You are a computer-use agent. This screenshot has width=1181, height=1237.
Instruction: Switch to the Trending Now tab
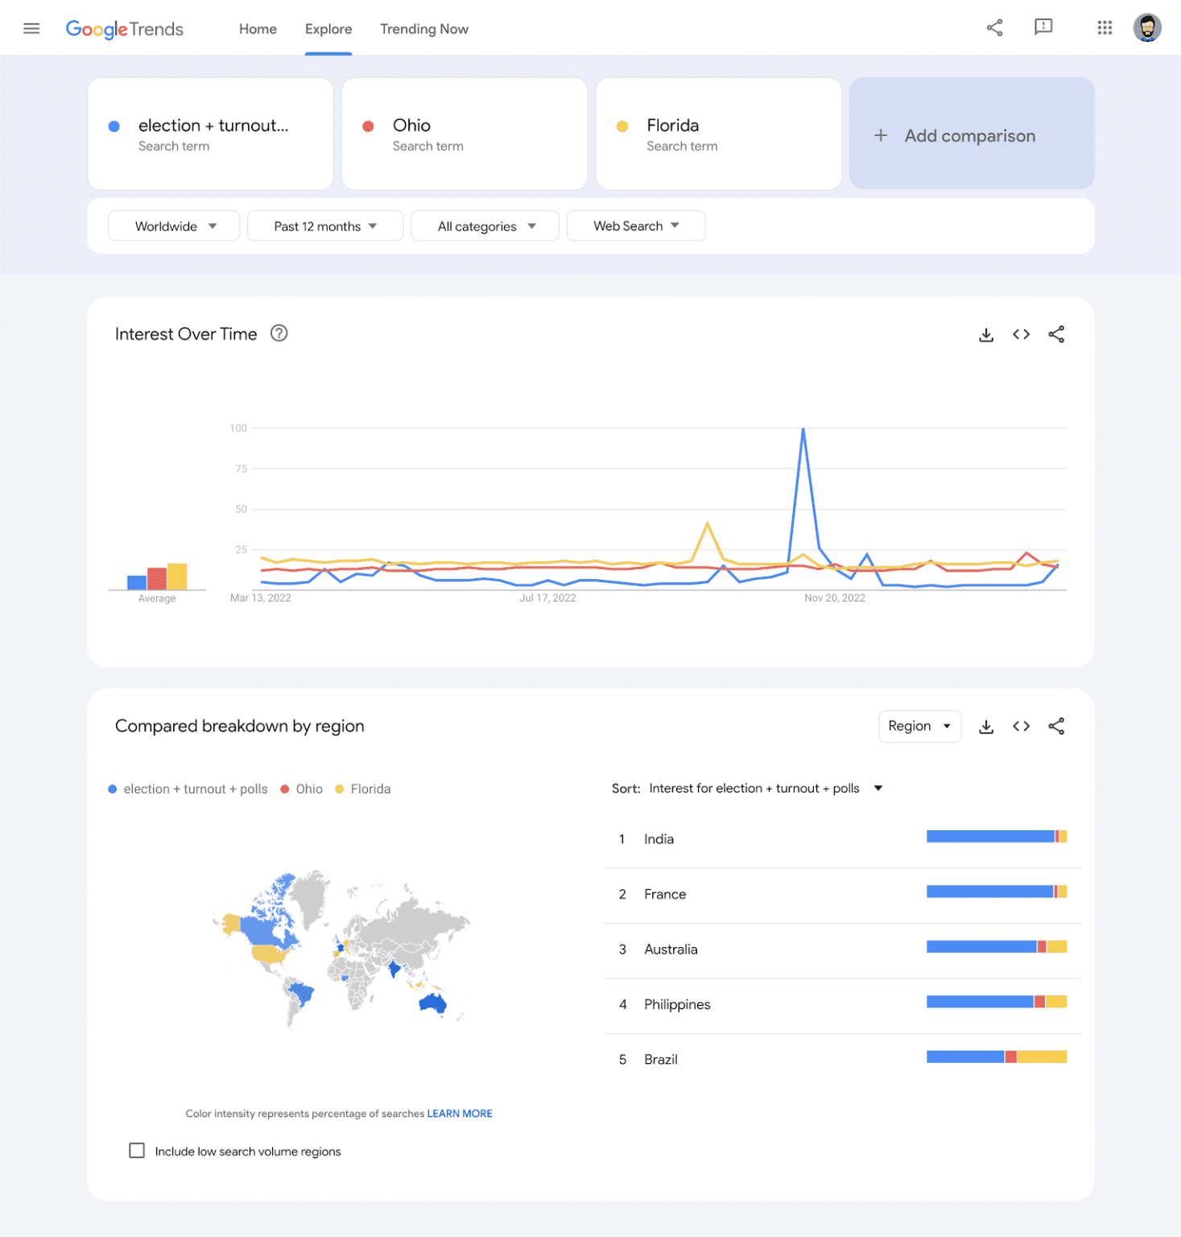coord(424,28)
